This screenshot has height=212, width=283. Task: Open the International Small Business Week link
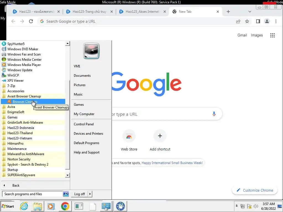pos(172,163)
